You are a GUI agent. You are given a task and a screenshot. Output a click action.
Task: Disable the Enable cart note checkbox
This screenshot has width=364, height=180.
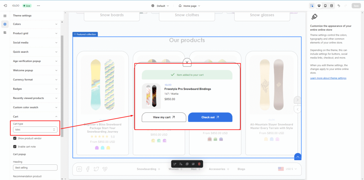pyautogui.click(x=15, y=146)
